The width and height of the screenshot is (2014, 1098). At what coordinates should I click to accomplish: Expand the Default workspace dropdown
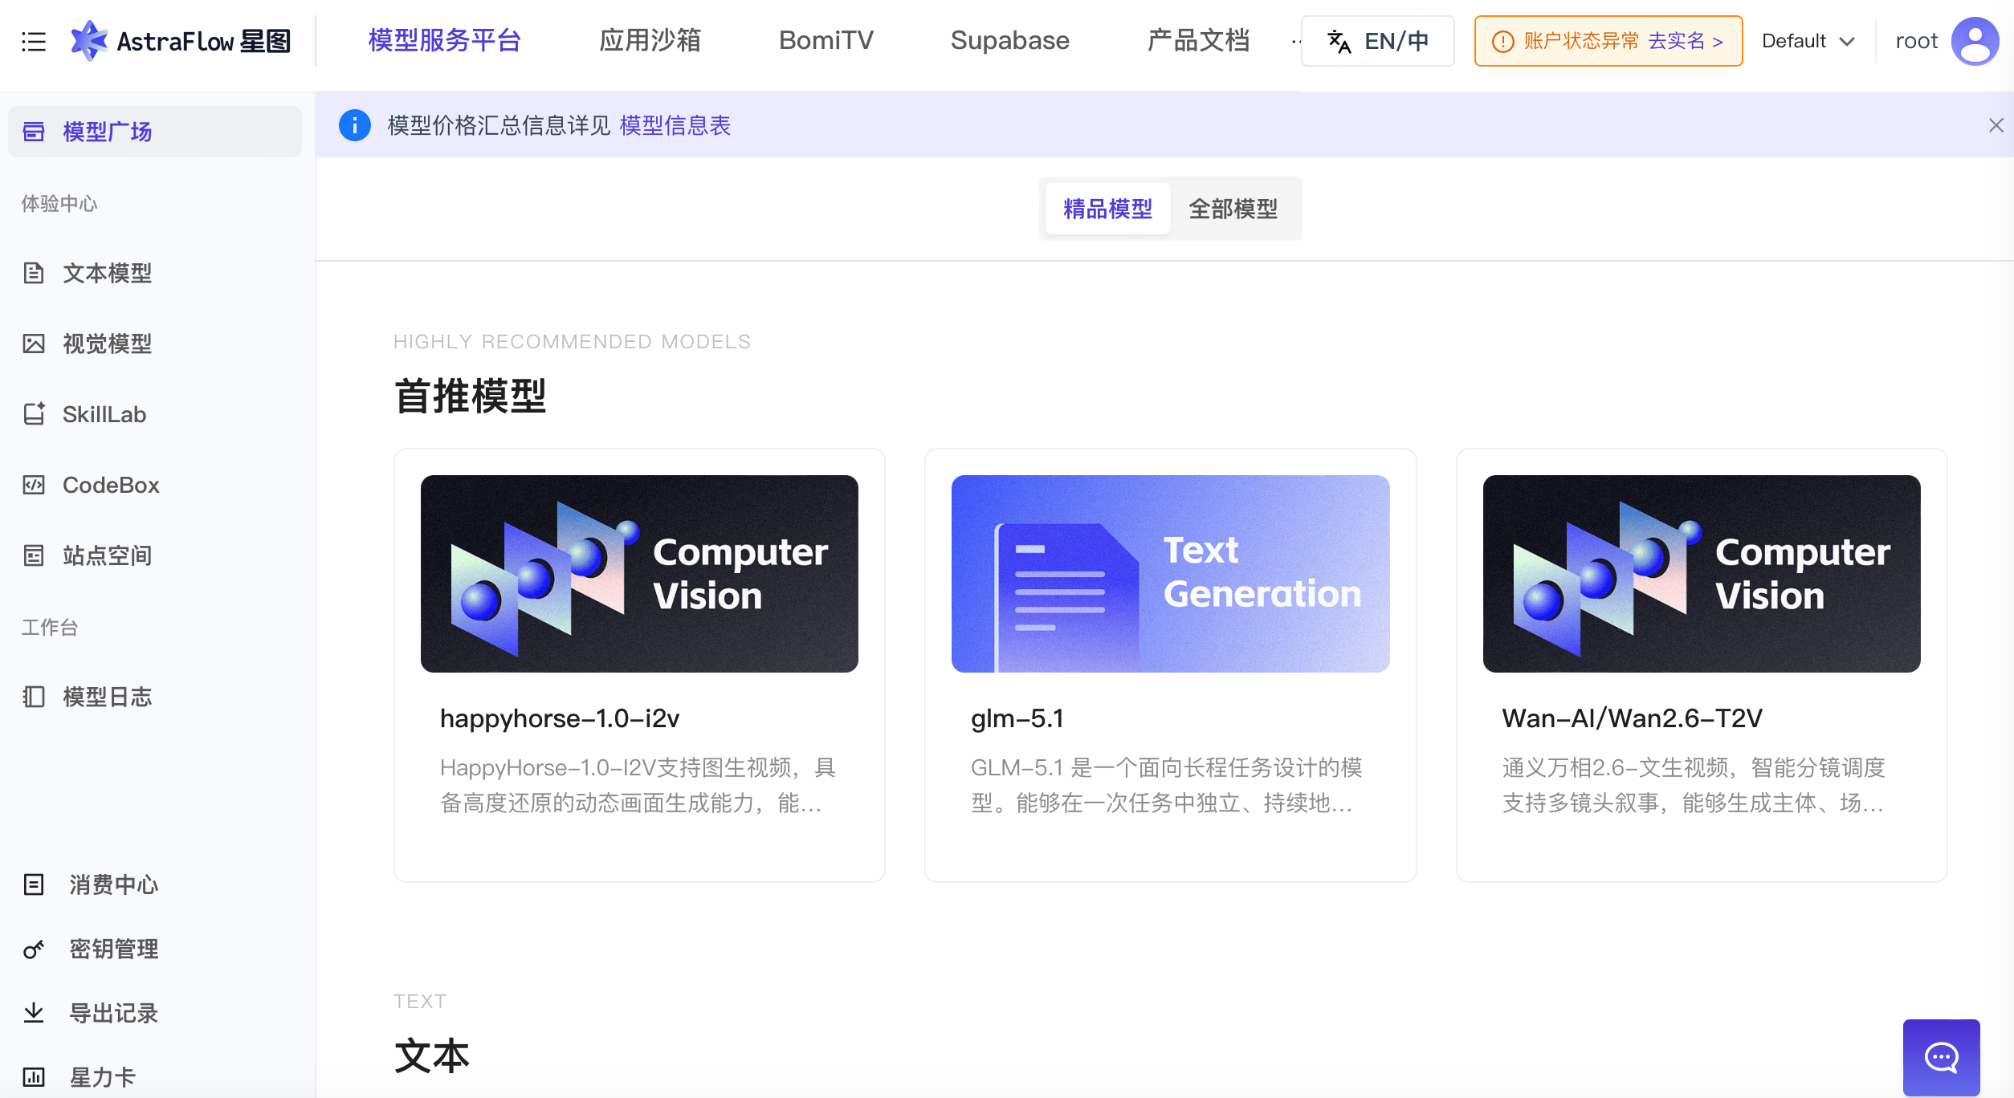1808,41
